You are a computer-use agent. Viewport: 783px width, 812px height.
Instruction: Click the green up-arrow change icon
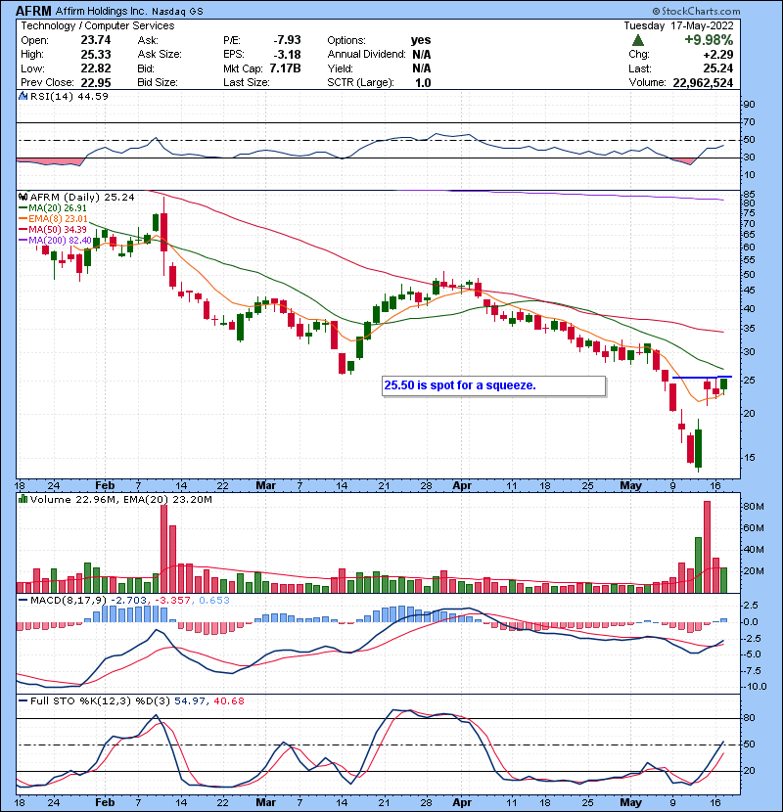pos(638,40)
